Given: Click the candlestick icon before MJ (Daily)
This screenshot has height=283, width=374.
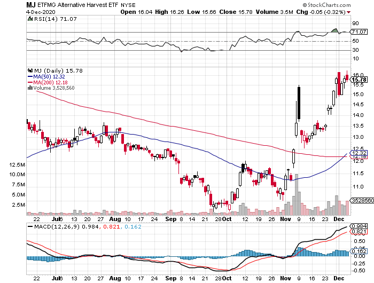Looking at the screenshot, I should 30,70.
